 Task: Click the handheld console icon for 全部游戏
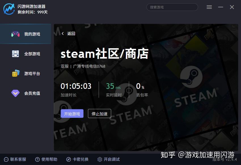[15, 54]
